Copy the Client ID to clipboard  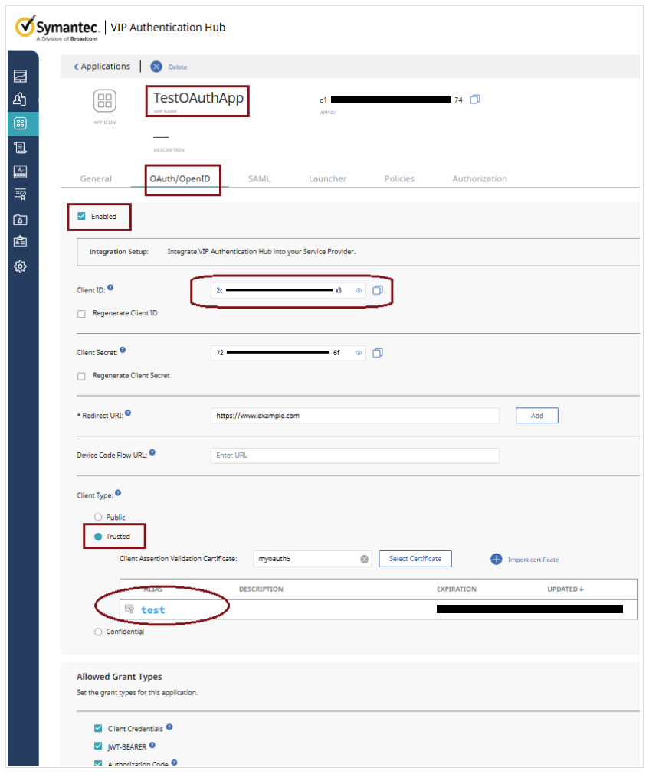pyautogui.click(x=378, y=290)
